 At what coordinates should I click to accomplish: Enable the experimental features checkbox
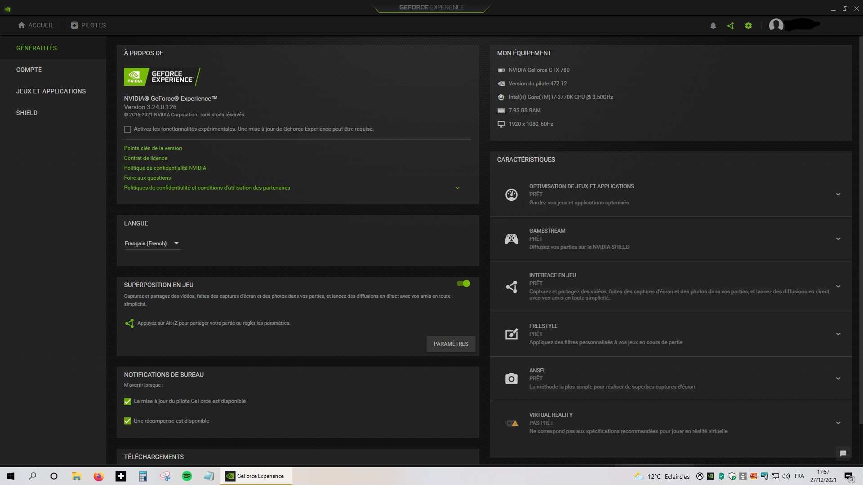click(128, 129)
